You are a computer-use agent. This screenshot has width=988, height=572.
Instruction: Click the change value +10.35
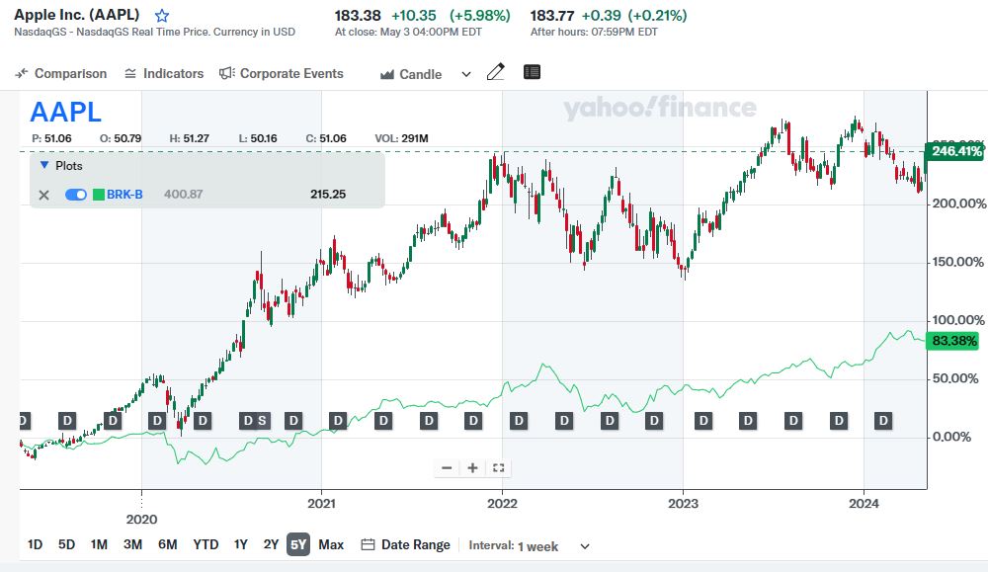click(414, 15)
